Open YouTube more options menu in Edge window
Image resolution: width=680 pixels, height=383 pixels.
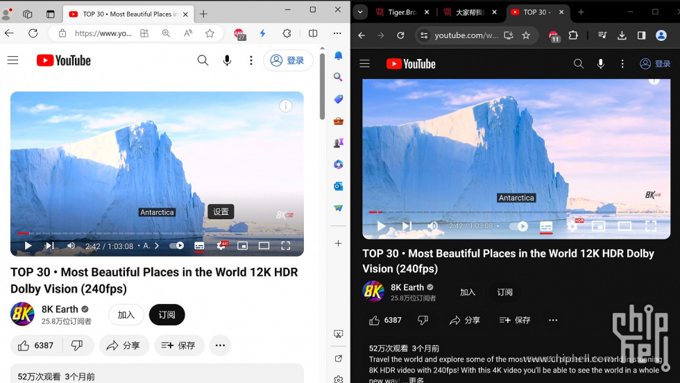pyautogui.click(x=250, y=60)
